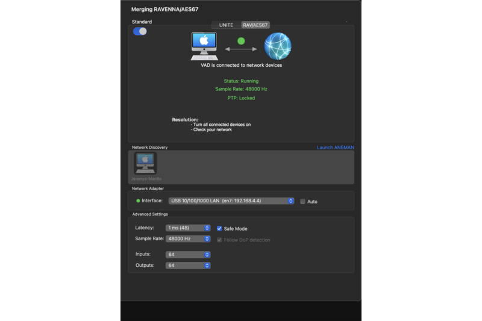The image size is (482, 321).
Task: Switch to the RAV/AES67 tab
Action: tap(255, 25)
